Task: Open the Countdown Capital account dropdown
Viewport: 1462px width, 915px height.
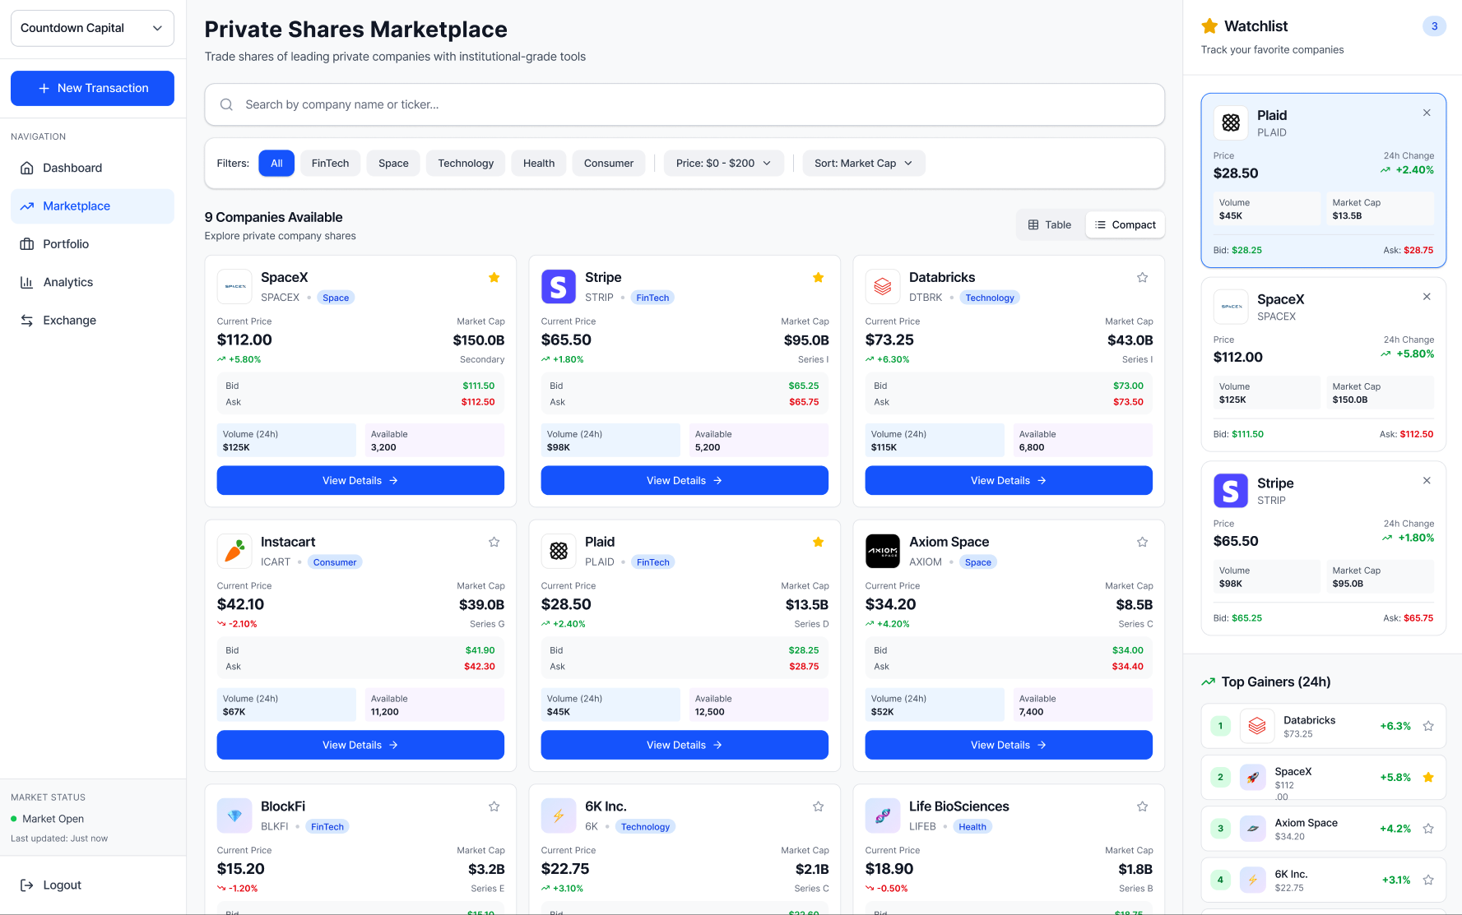Action: pos(91,27)
